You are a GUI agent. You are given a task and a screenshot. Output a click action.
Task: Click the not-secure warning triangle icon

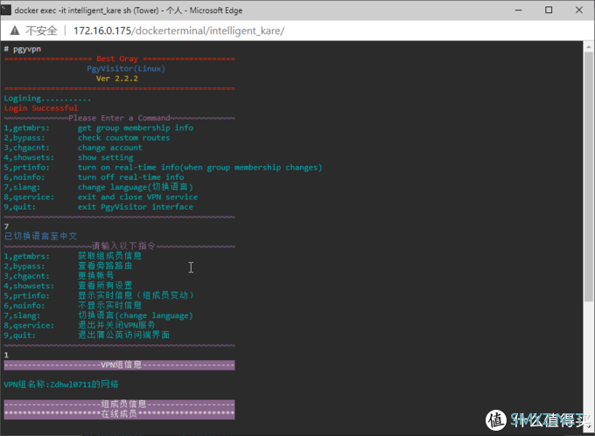[14, 31]
